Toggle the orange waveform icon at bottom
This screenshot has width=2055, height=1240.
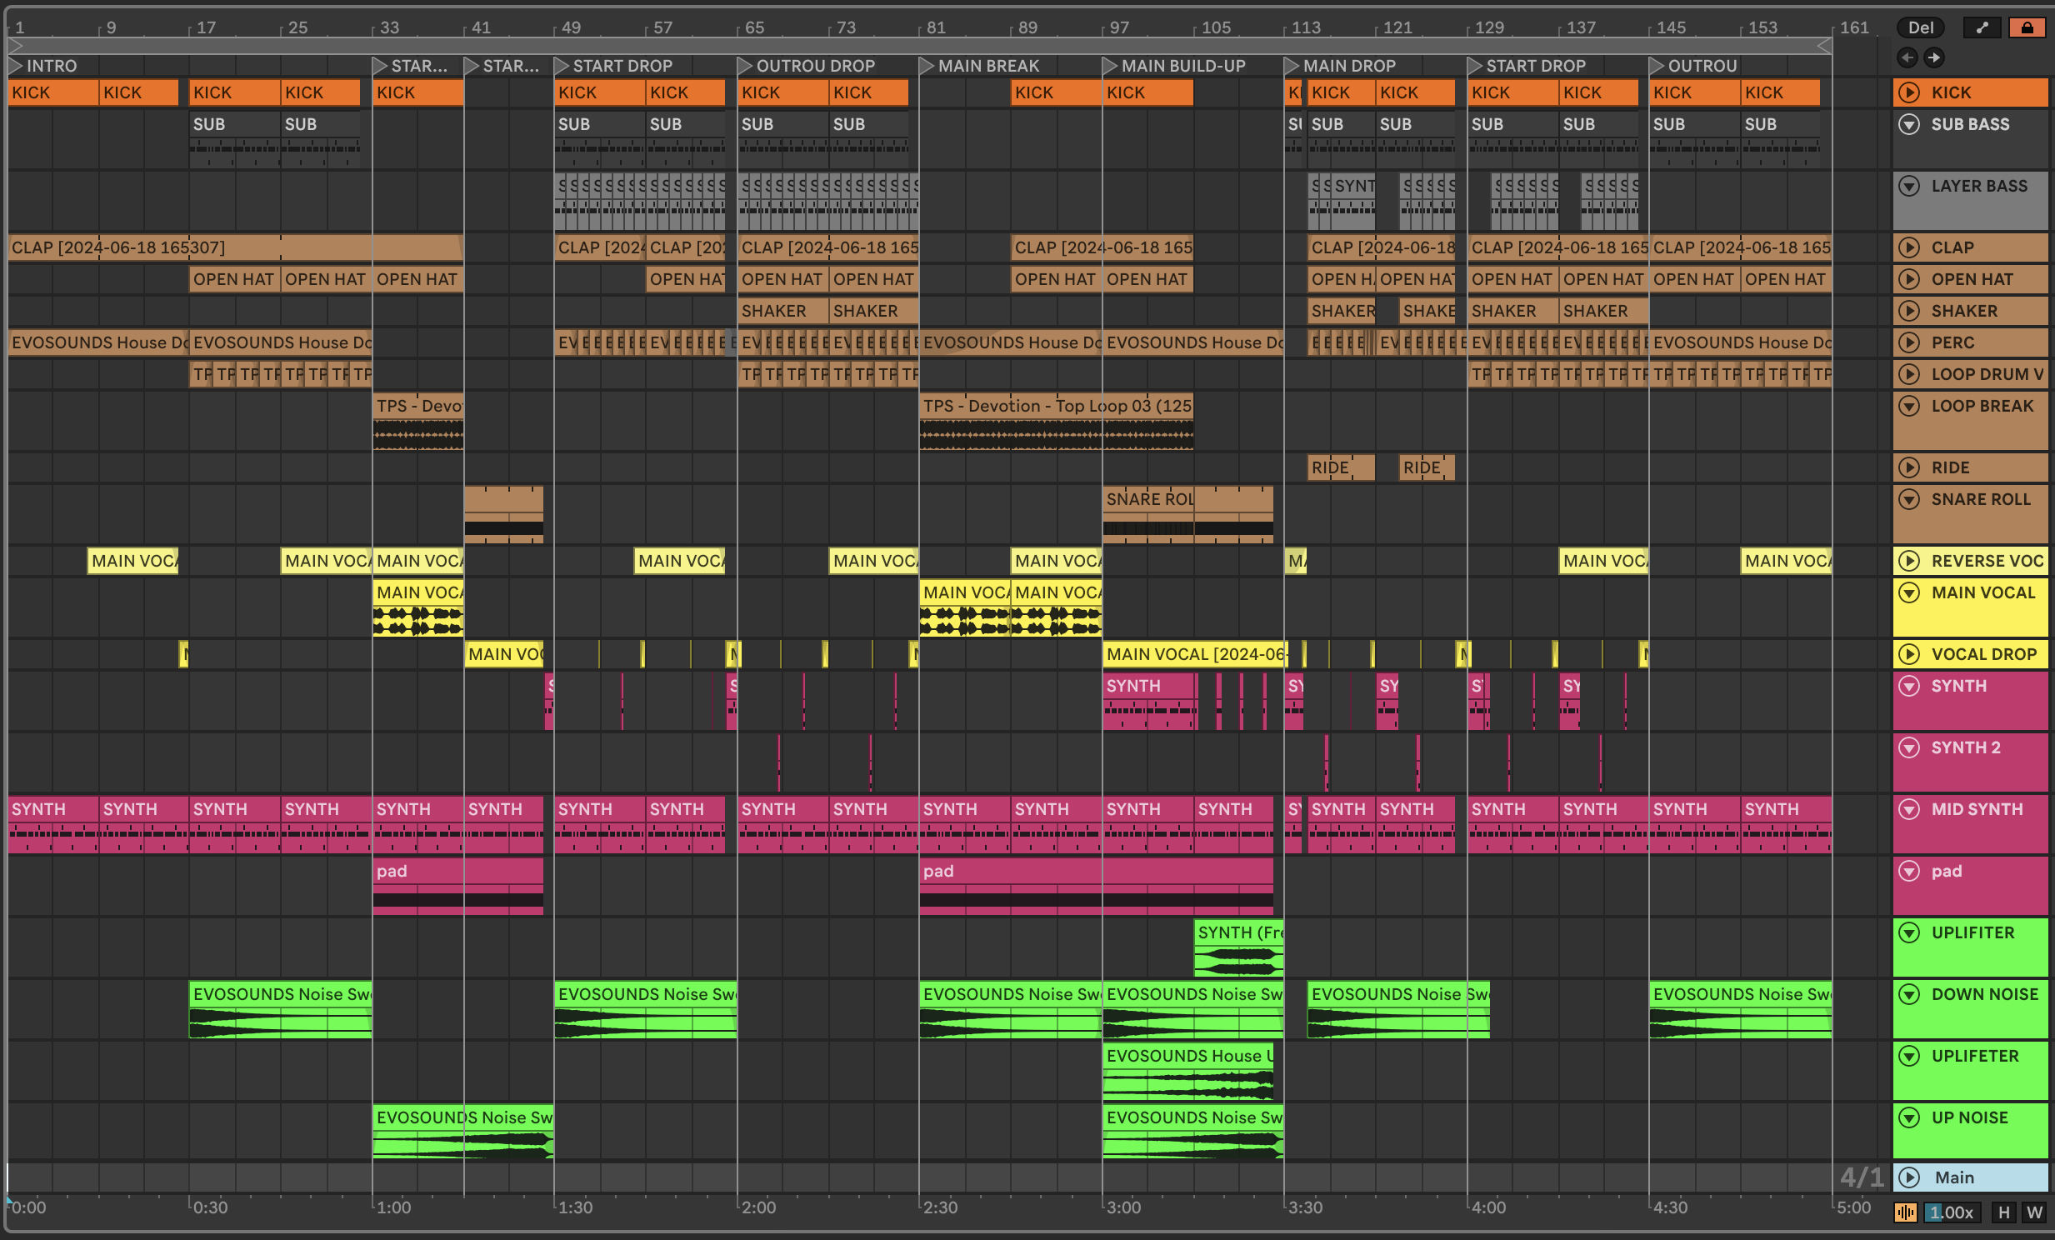1906,1212
